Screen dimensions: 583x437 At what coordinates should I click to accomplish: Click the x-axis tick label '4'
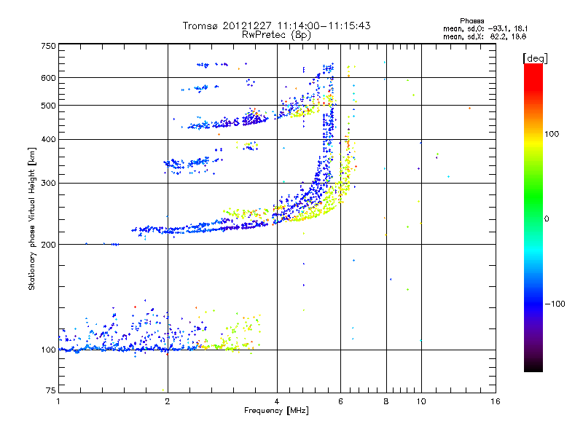[277, 401]
